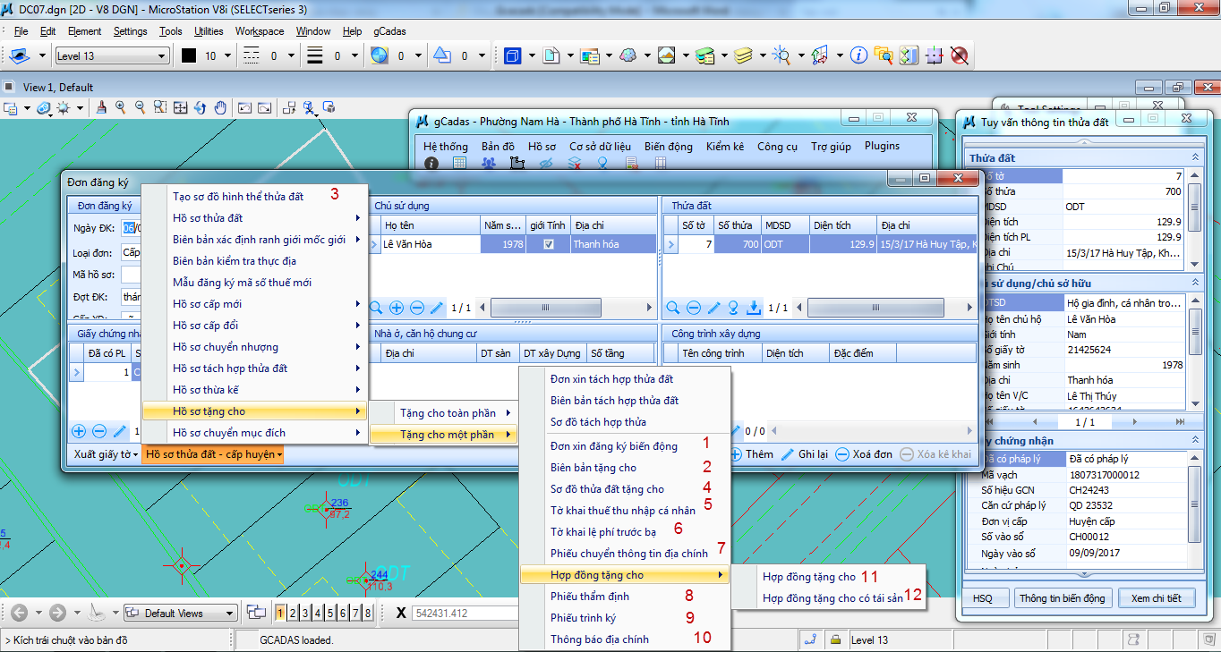
Task: Open Xuất giấy tờ dropdown
Action: tap(106, 454)
